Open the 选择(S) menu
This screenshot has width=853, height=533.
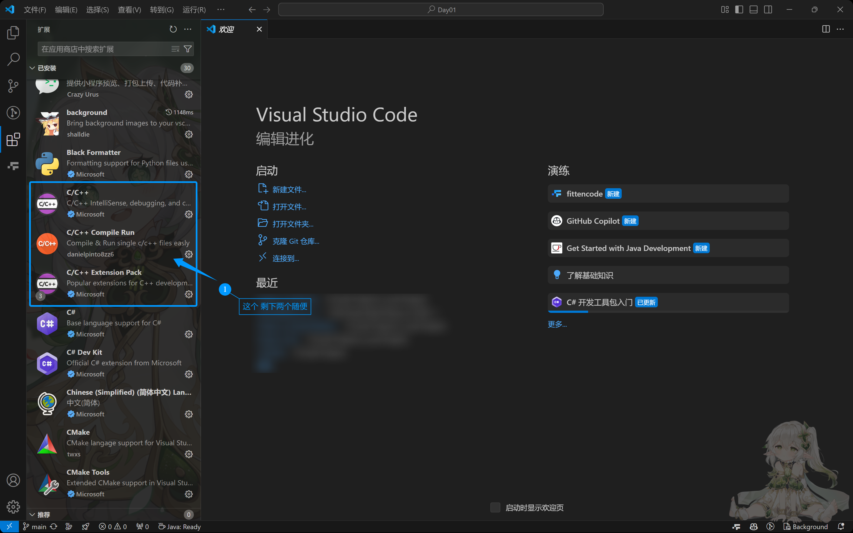98,9
